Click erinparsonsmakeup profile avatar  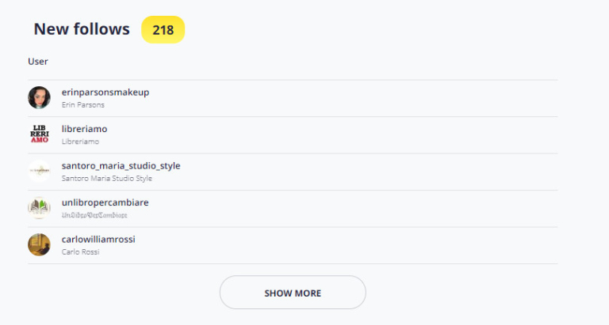click(39, 98)
